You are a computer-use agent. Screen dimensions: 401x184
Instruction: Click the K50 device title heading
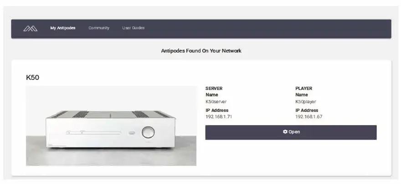tap(32, 78)
